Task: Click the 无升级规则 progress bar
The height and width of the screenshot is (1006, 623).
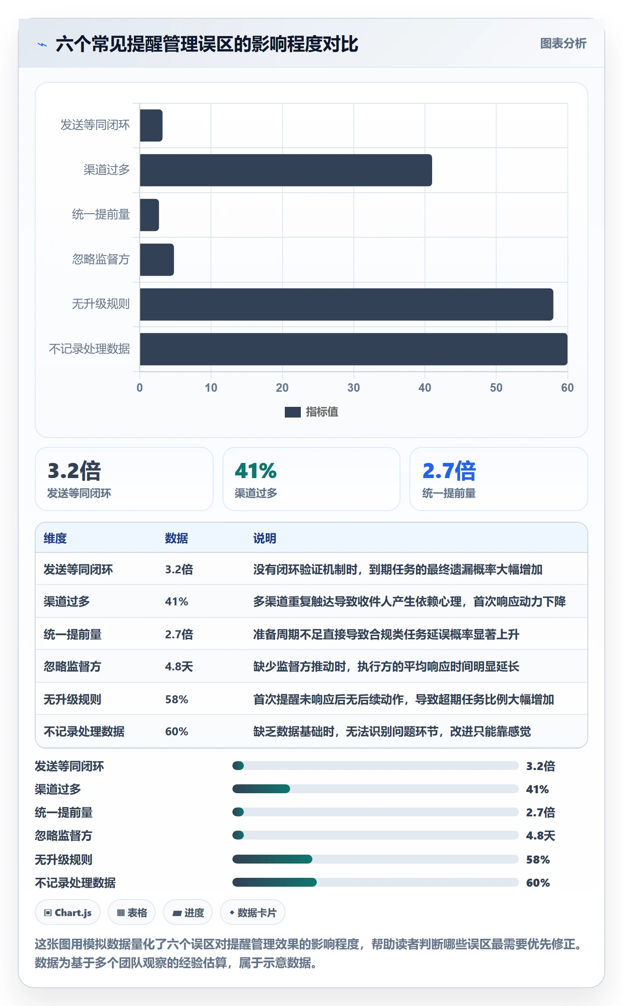Action: [x=375, y=859]
